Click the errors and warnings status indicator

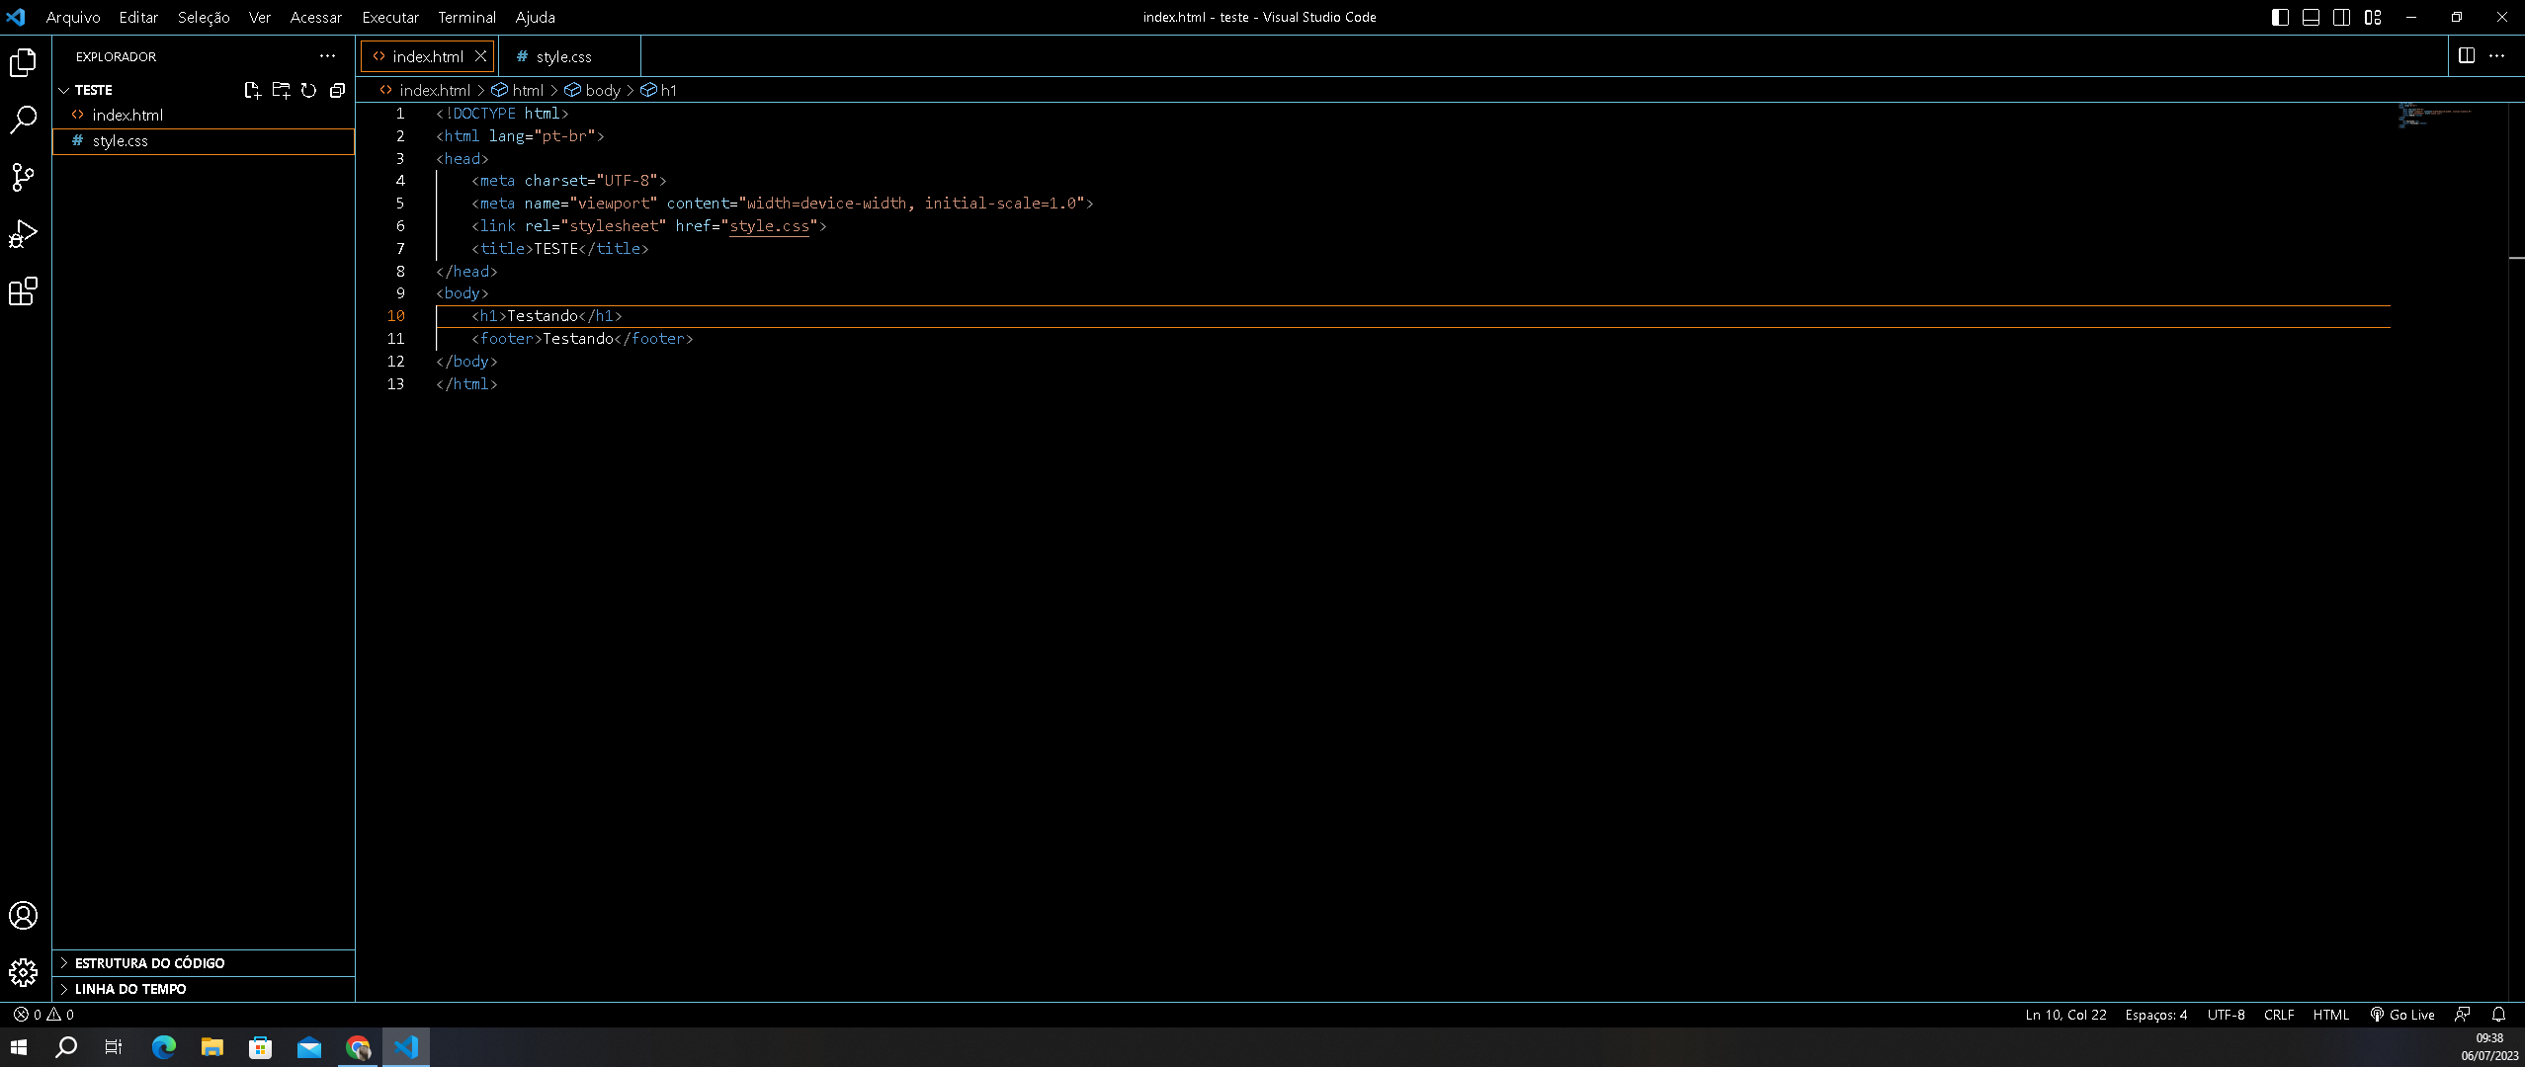pos(43,1015)
